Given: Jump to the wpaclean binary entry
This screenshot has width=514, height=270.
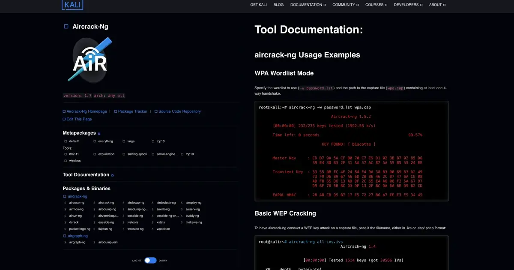Looking at the screenshot, I should click(x=163, y=229).
